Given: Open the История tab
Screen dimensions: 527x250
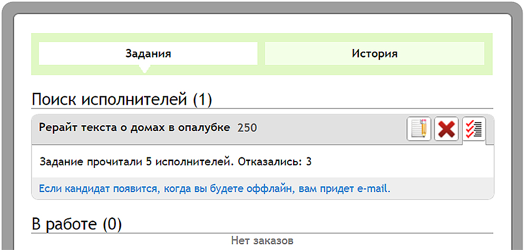Looking at the screenshot, I should (x=374, y=54).
